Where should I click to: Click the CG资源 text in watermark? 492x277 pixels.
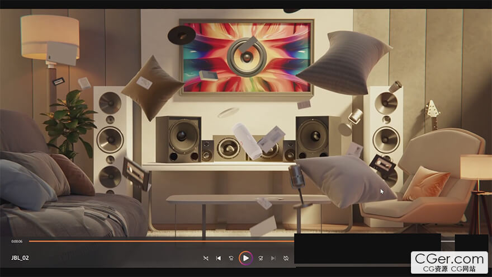[434, 269]
